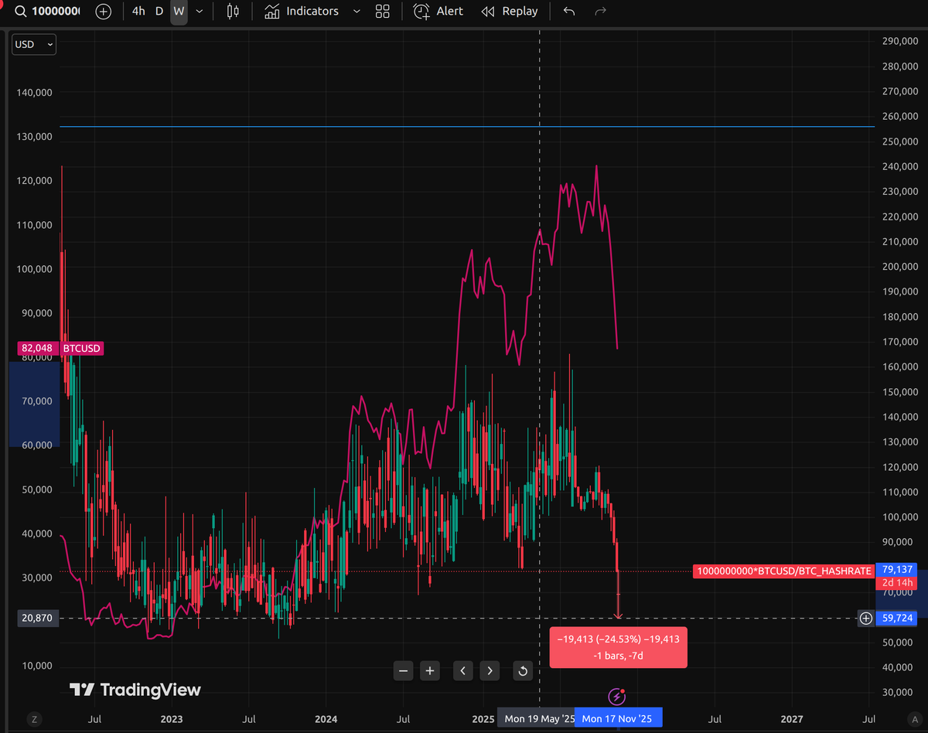Click the Mon 17 Nov '25 date label
Screen dimensions: 928x733
[x=617, y=719]
